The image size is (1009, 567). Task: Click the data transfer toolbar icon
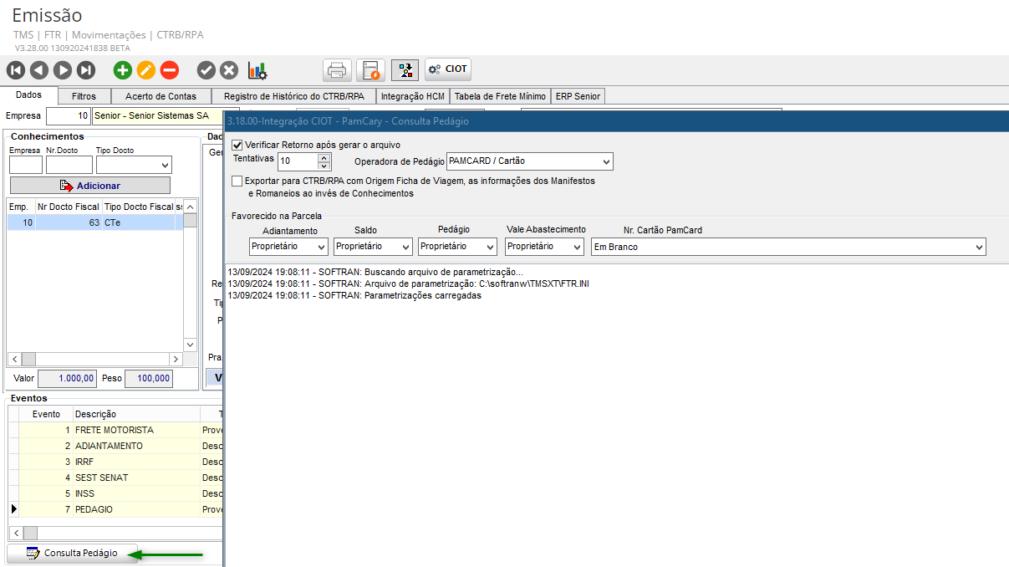coord(405,69)
